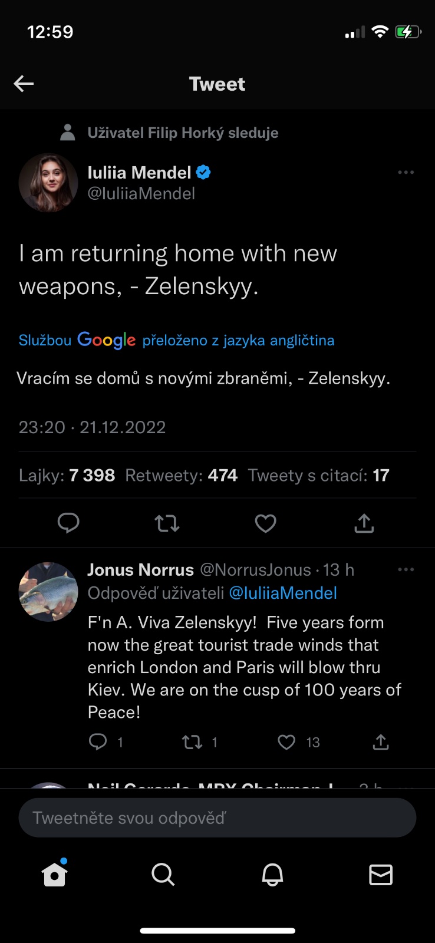The width and height of the screenshot is (435, 943).
Task: Retweet the main Zelenskyy tweet
Action: 167,523
